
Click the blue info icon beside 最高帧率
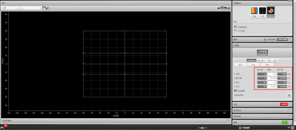[265, 40]
